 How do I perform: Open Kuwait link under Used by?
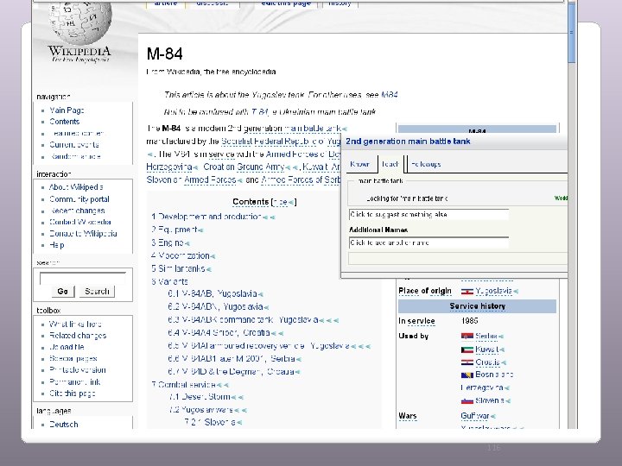pos(486,349)
